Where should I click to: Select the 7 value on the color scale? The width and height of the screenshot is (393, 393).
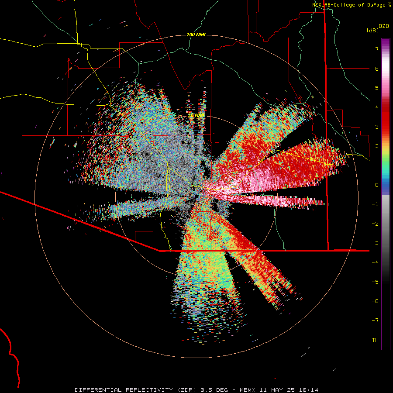377,49
